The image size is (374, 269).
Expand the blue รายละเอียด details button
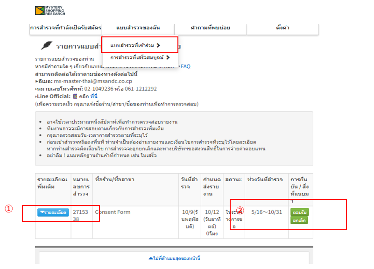click(53, 212)
